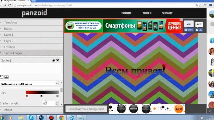Reload the page in browser
The height and width of the screenshot is (120, 214).
pyautogui.click(x=9, y=5)
